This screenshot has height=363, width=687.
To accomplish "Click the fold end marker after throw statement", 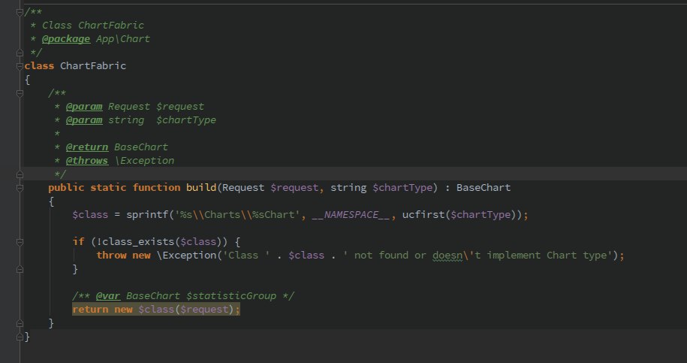I will [20, 269].
